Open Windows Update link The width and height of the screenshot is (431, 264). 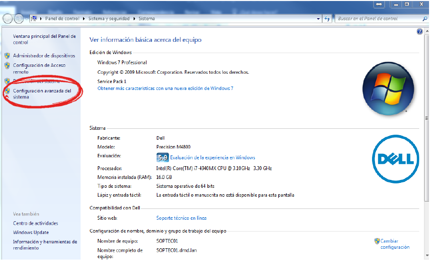(x=31, y=233)
